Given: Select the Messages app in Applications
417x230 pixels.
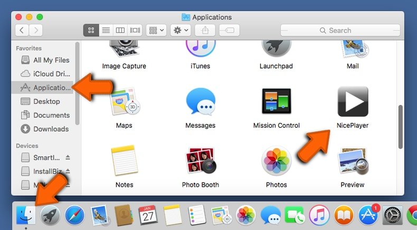Looking at the screenshot, I should click(x=200, y=102).
